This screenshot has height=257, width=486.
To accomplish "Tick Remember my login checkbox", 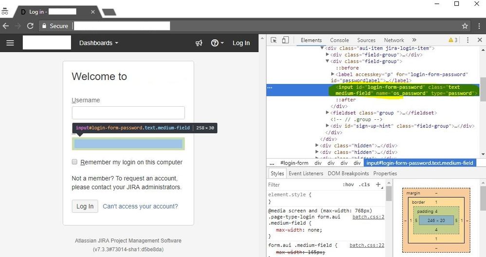I will click(x=74, y=162).
